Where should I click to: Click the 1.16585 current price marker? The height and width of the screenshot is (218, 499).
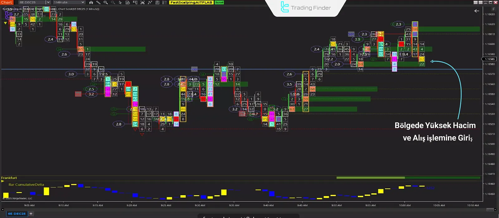(490, 59)
